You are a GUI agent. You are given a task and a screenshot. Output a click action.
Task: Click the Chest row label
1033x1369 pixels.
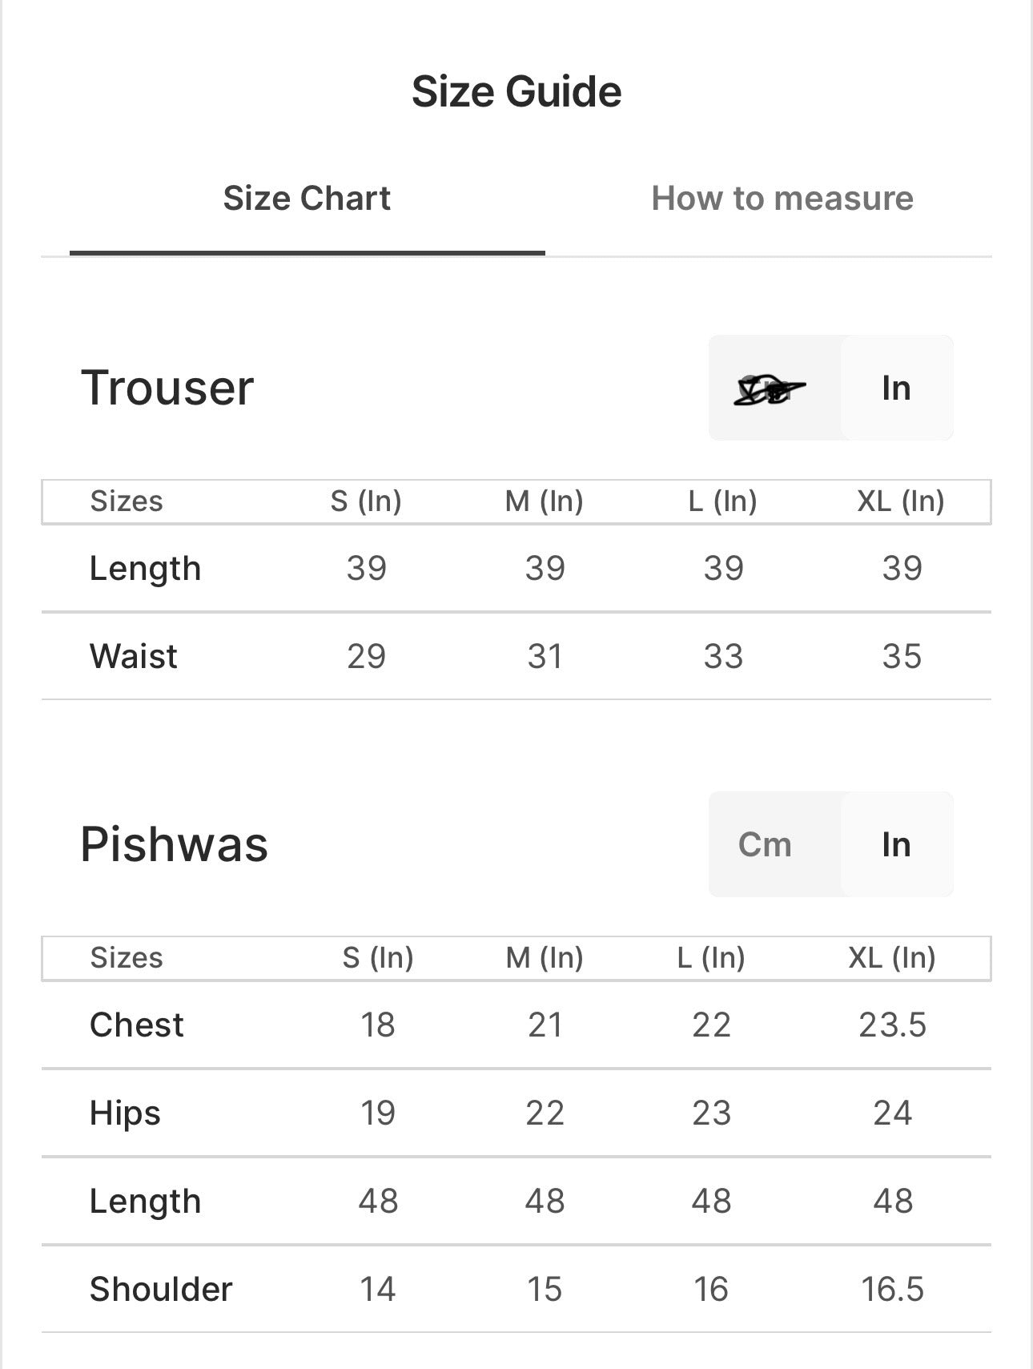(137, 1025)
